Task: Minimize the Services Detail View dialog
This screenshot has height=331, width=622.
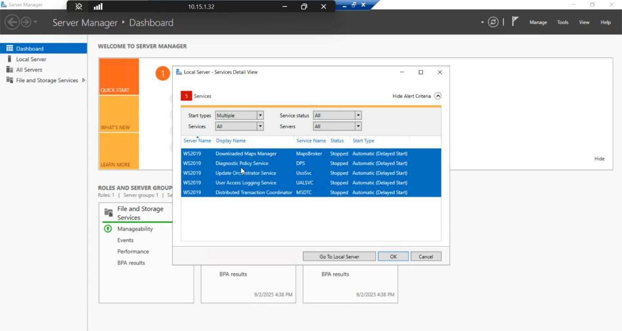Action: coord(402,72)
